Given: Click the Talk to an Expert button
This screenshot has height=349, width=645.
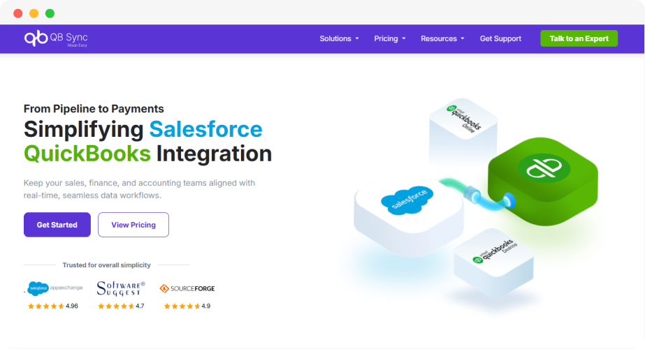Looking at the screenshot, I should (x=579, y=38).
